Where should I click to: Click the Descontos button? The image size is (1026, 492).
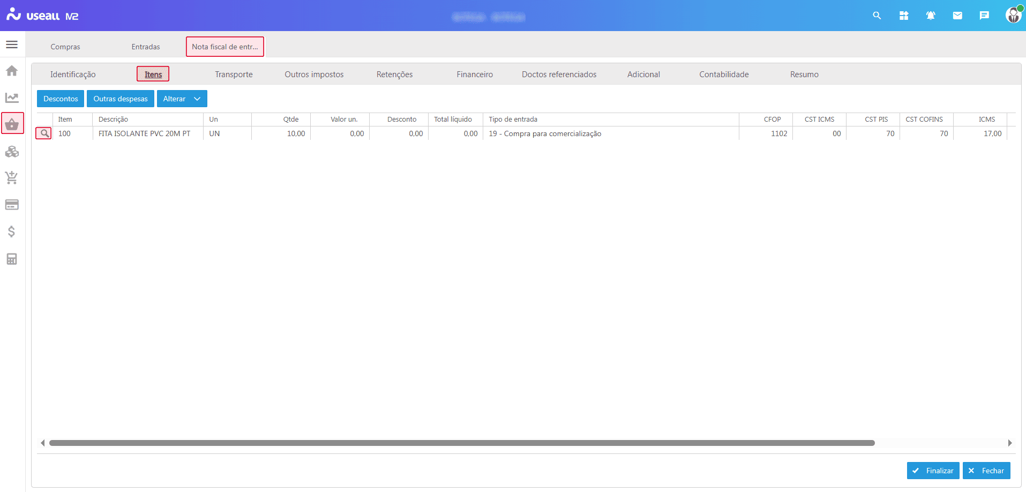[x=61, y=99]
